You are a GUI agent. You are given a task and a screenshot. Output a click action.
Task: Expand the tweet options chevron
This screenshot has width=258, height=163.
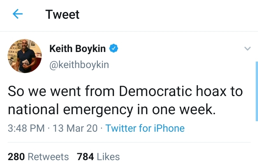(247, 49)
